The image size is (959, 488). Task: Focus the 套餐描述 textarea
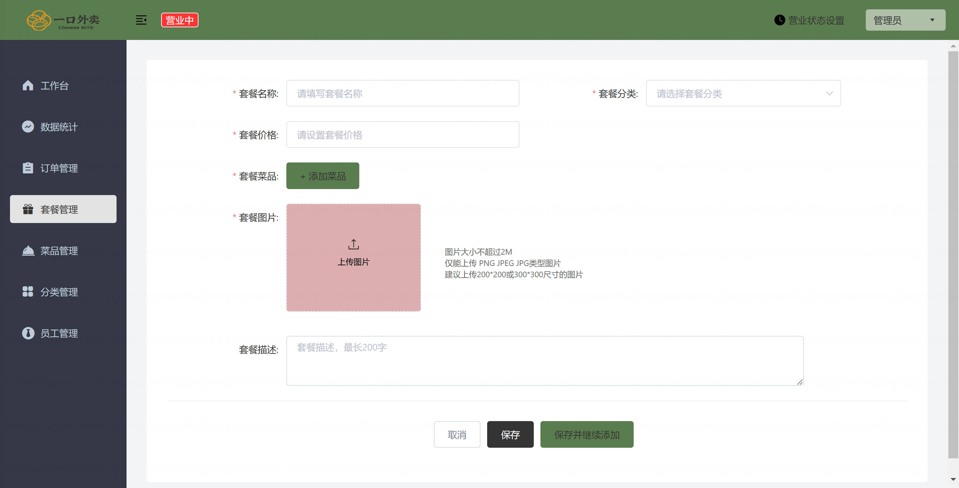point(545,361)
